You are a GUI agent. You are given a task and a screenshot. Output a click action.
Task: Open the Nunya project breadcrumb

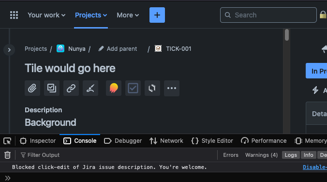click(x=77, y=49)
